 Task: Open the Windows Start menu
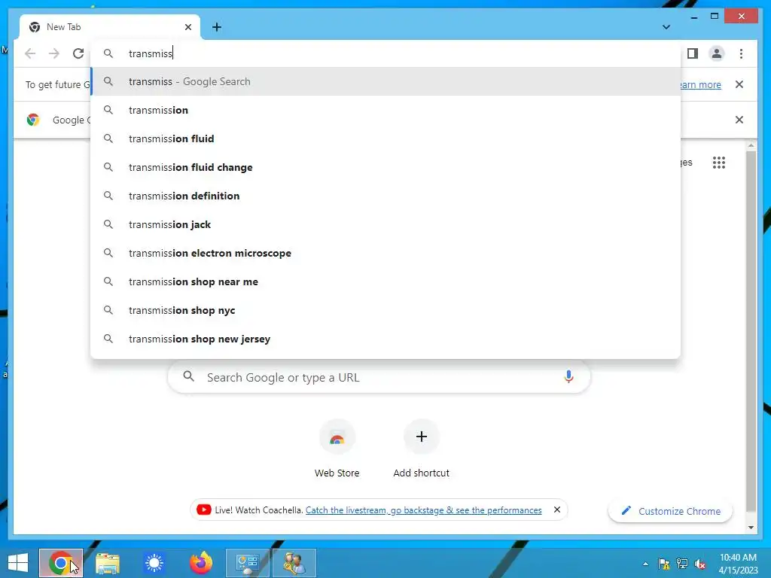18,563
